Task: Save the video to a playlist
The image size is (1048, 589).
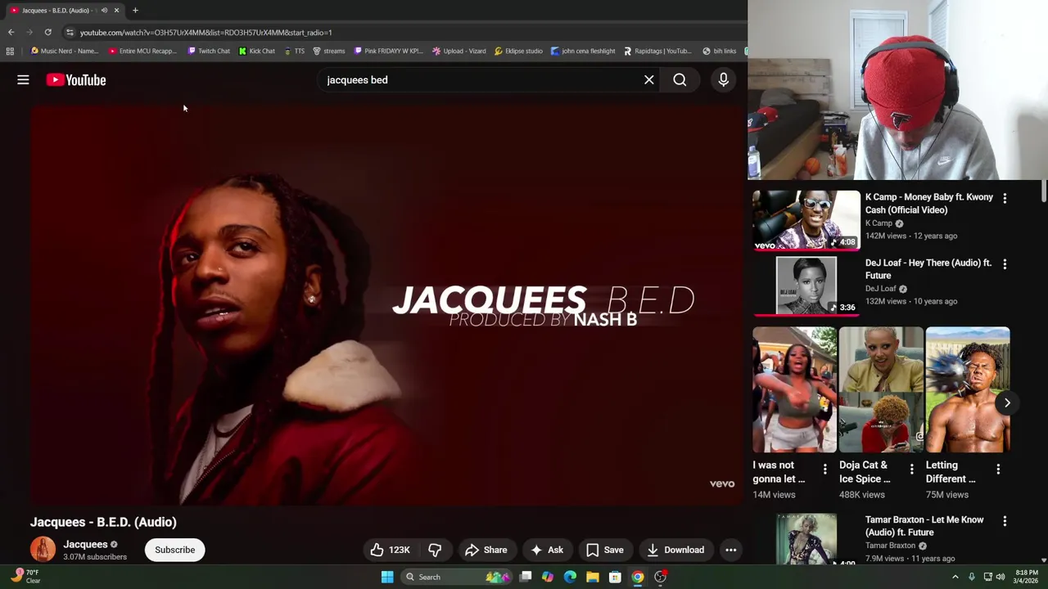Action: tap(605, 550)
